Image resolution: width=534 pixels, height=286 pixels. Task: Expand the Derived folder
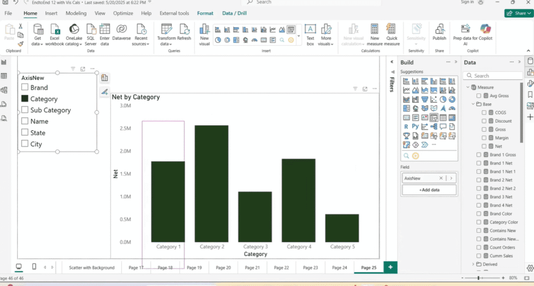pos(474,264)
